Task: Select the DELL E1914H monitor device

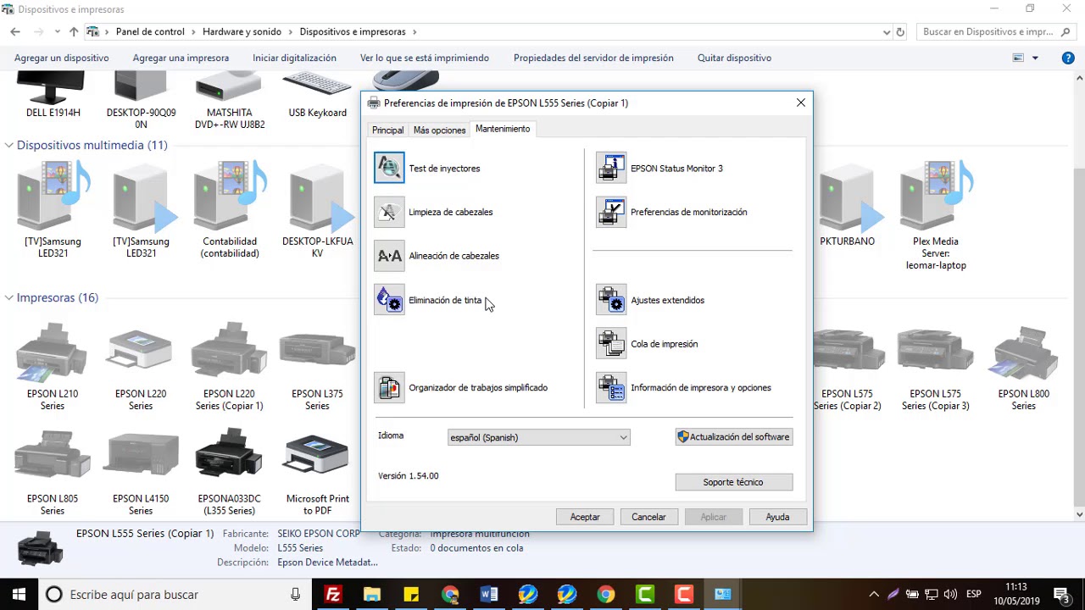Action: [53, 95]
